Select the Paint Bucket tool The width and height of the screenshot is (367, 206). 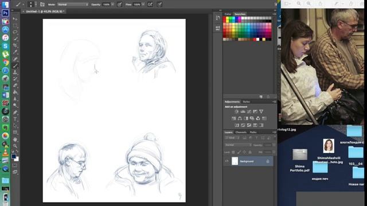(x=15, y=92)
